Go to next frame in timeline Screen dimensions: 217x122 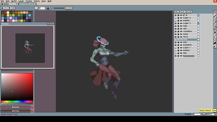[x=187, y=12]
